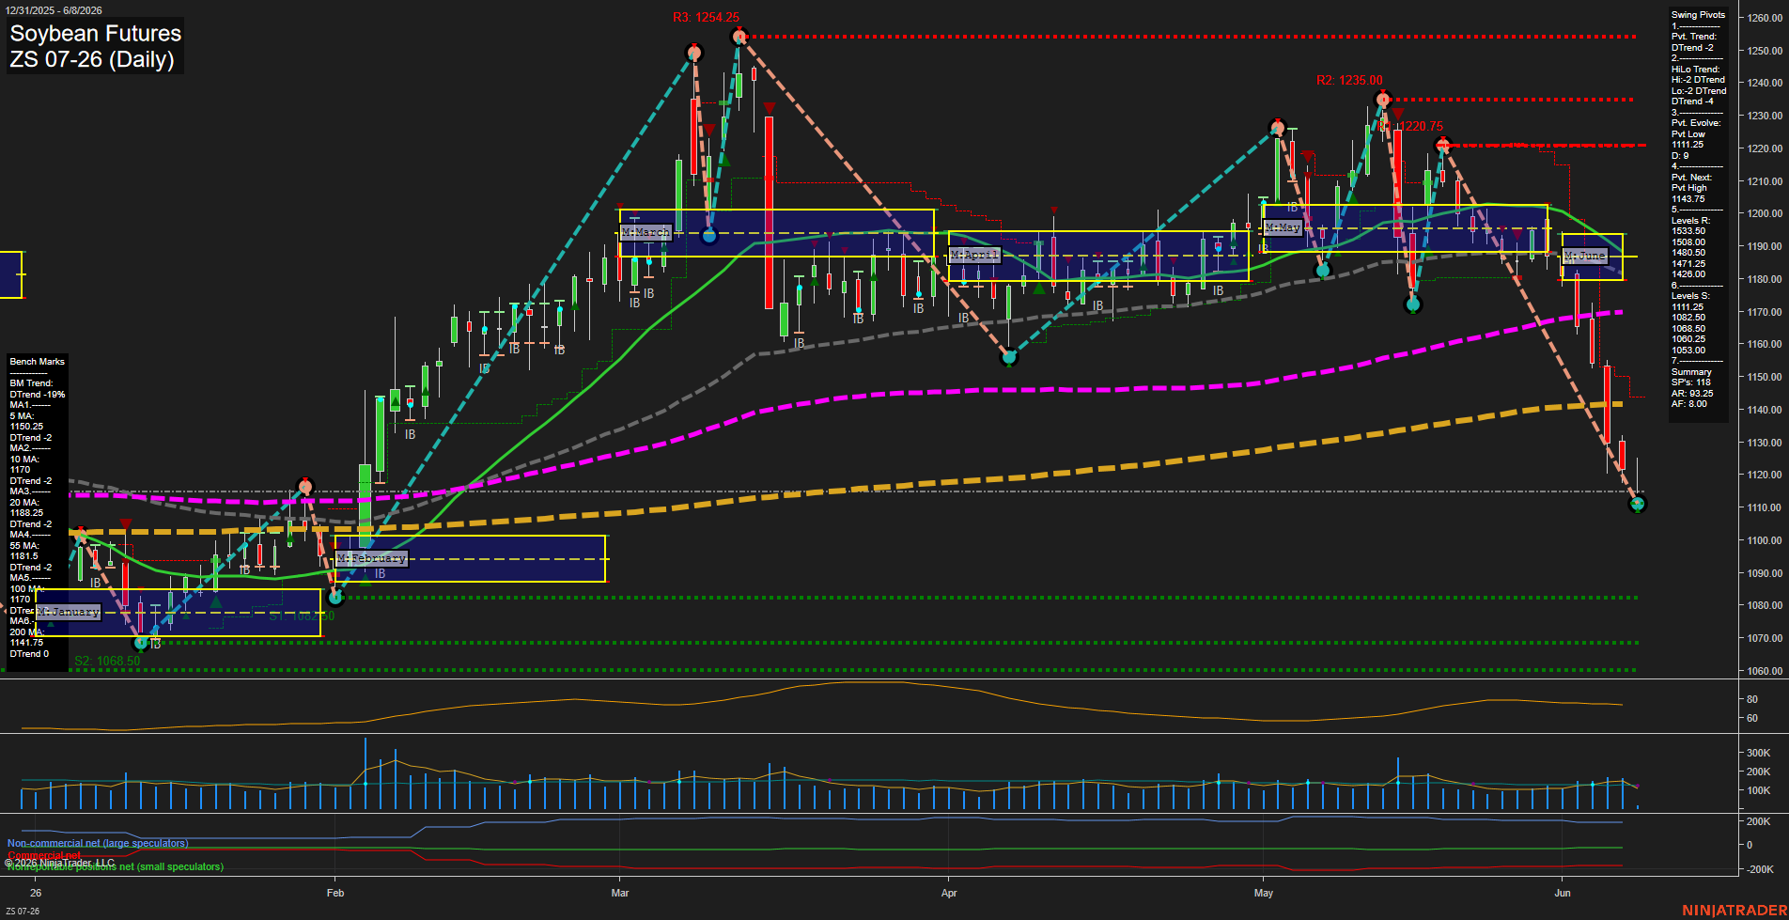Click the 1426.00 resistance level value
The width and height of the screenshot is (1789, 920).
tap(1688, 274)
